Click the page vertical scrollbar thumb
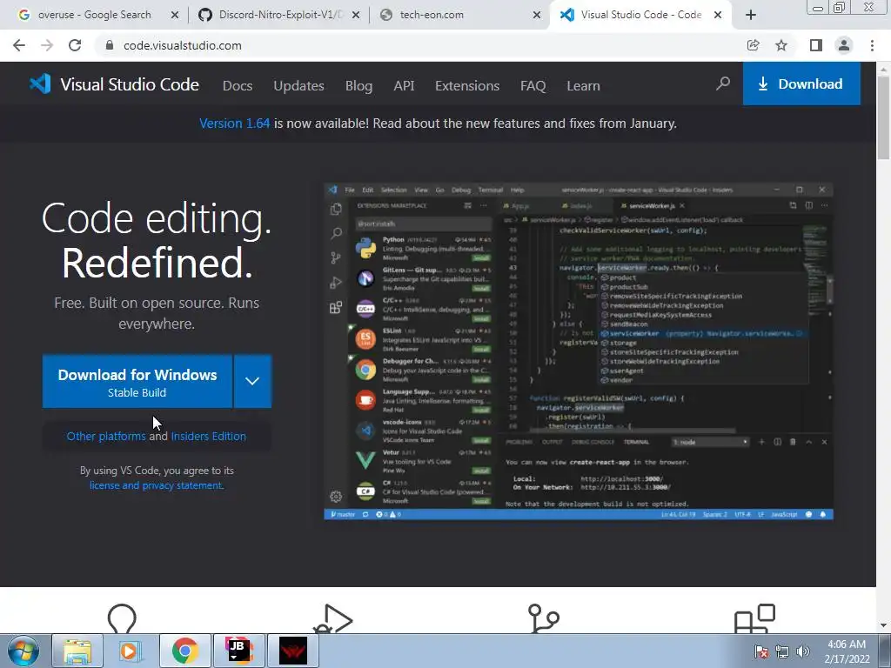This screenshot has width=891, height=668. tap(884, 117)
